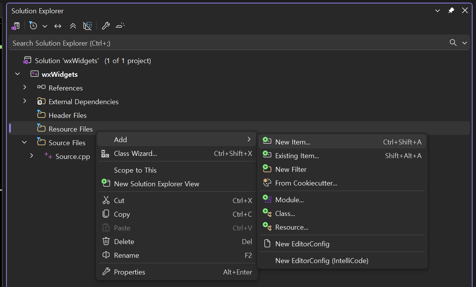Click the Existing Item plus icon
Screen dimensions: 476x287
pyautogui.click(x=267, y=155)
